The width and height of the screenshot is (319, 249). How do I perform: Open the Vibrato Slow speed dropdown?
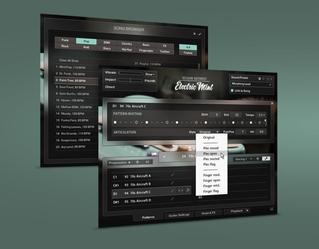click(150, 74)
